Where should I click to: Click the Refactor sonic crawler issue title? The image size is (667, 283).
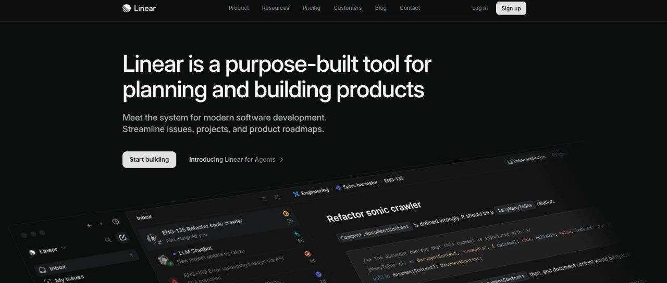pos(374,212)
